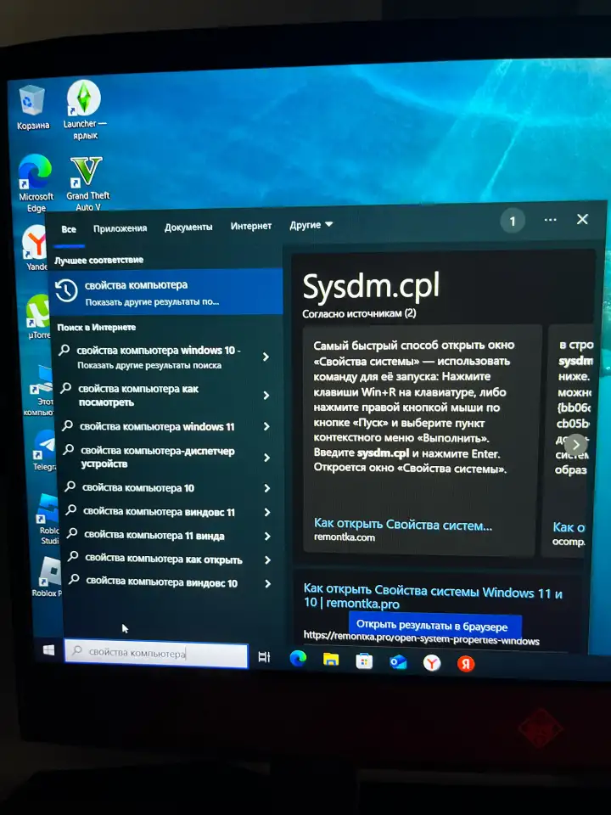The image size is (611, 815).
Task: Switch to the Приложения tab
Action: pos(120,228)
